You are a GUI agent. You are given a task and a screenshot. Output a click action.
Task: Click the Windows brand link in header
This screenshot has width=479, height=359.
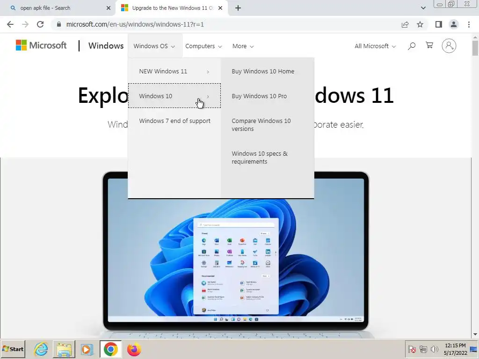coord(106,46)
